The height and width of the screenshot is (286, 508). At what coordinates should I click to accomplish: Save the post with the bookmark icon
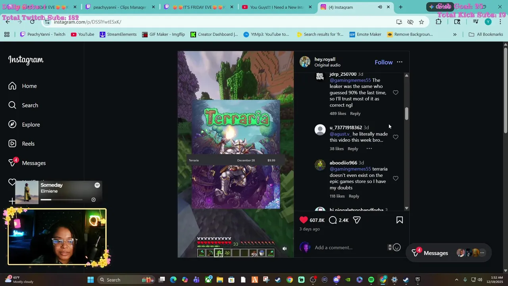[x=400, y=220]
